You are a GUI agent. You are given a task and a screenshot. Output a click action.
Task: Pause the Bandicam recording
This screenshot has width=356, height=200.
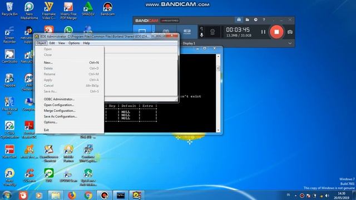click(263, 32)
